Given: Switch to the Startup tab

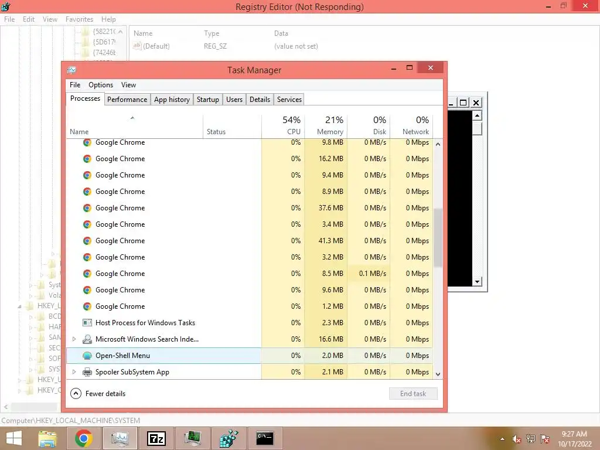Looking at the screenshot, I should [x=208, y=100].
